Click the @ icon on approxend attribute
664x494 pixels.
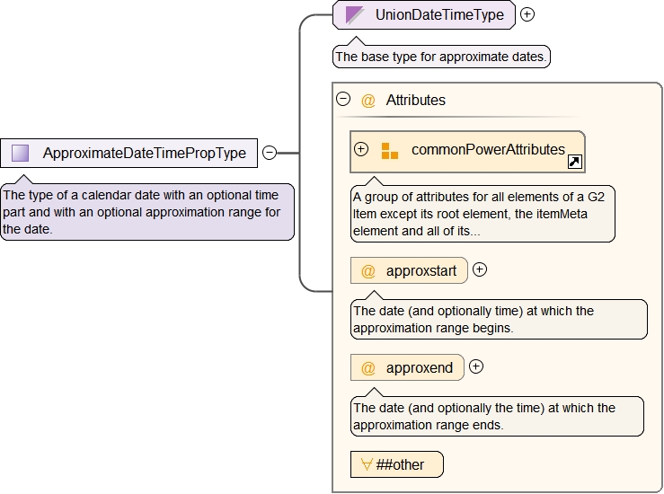click(368, 367)
